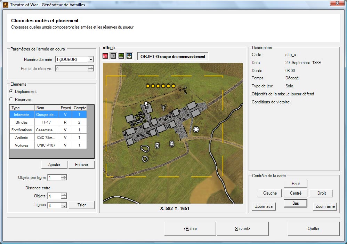Click the Ajouter button

[x=54, y=165]
